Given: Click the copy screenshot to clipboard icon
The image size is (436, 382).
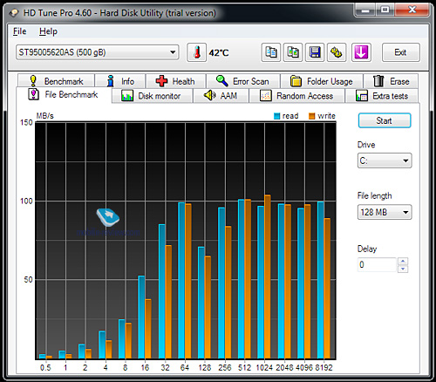Looking at the screenshot, I should click(x=293, y=52).
